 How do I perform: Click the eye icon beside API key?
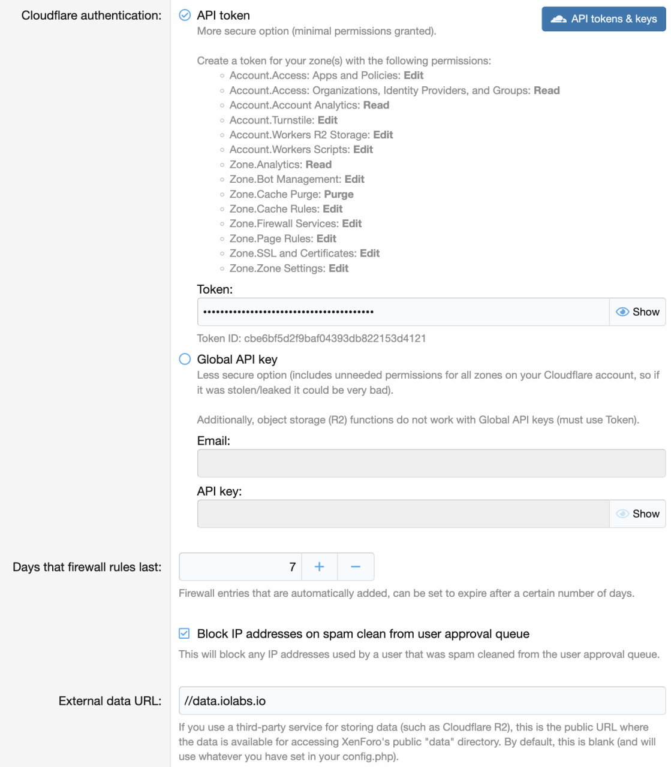pyautogui.click(x=623, y=514)
